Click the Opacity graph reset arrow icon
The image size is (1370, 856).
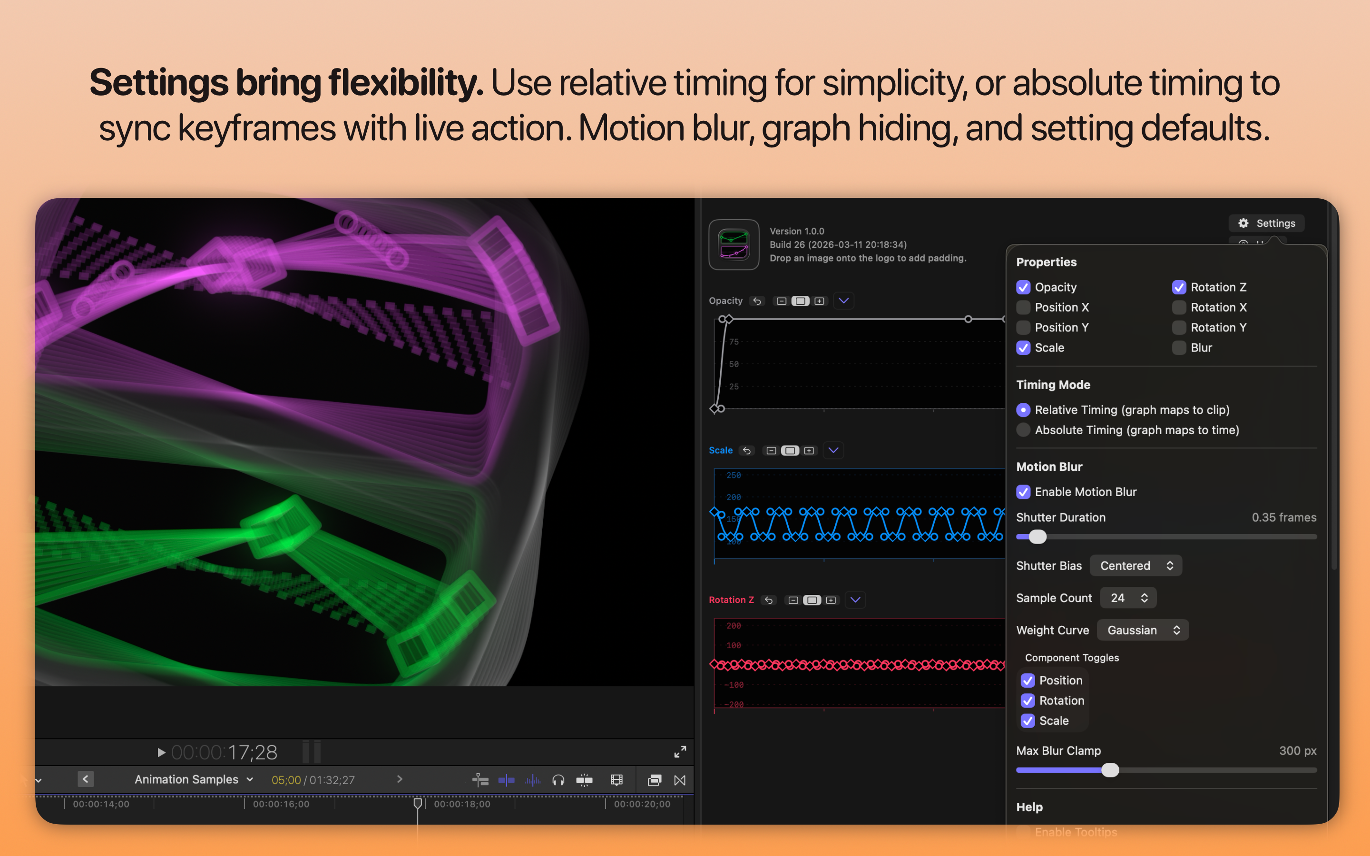757,301
